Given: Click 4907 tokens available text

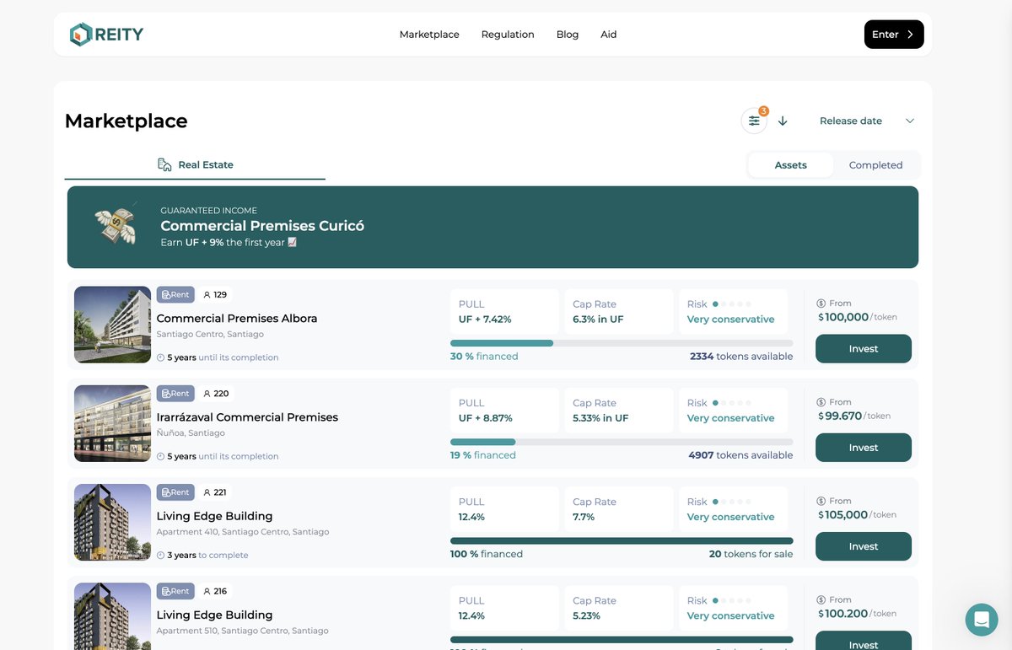Looking at the screenshot, I should [740, 455].
